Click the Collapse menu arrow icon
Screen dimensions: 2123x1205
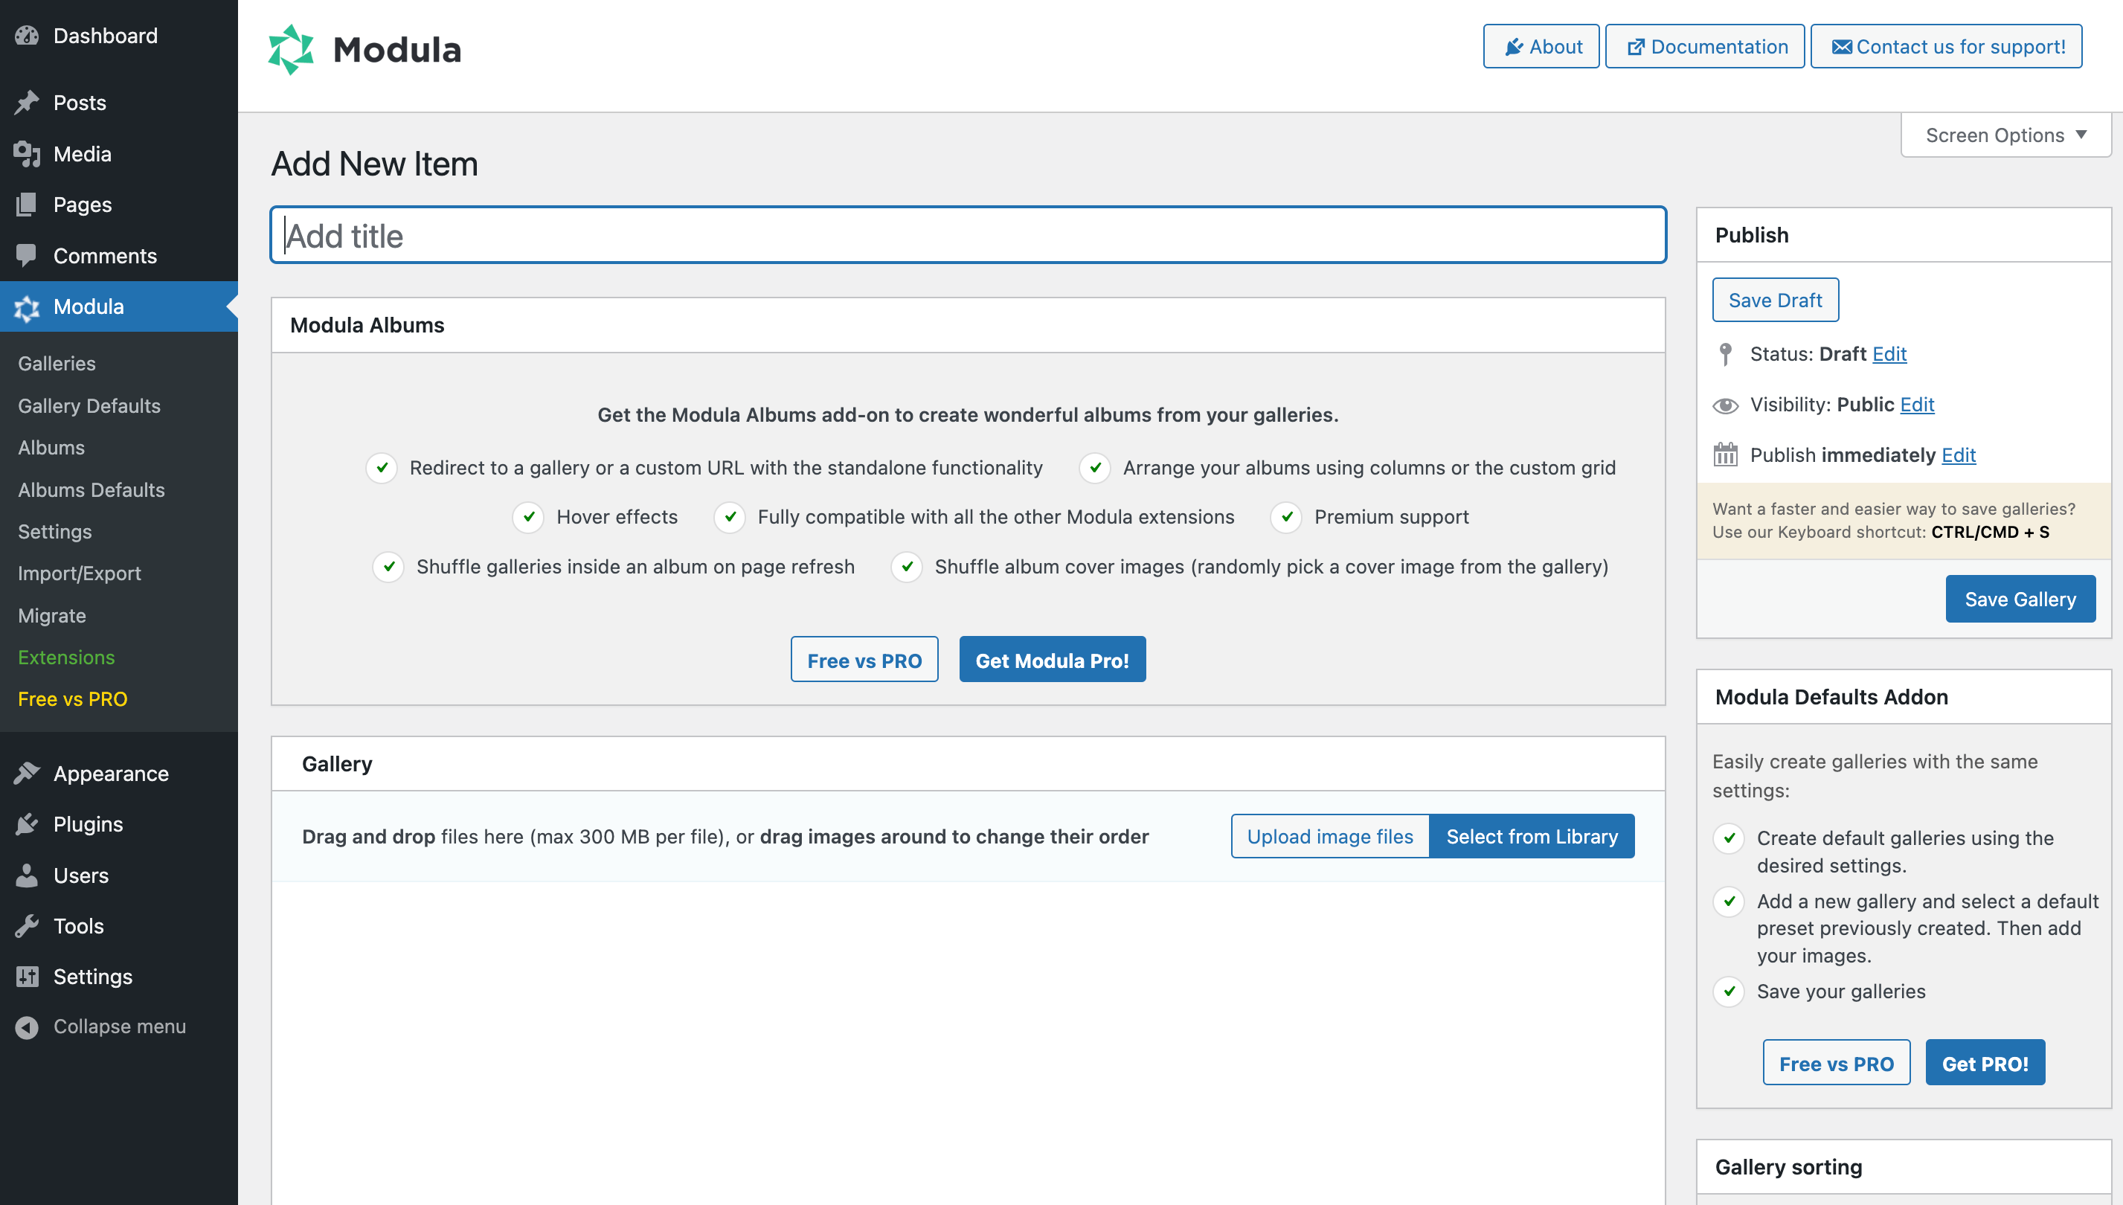point(27,1027)
